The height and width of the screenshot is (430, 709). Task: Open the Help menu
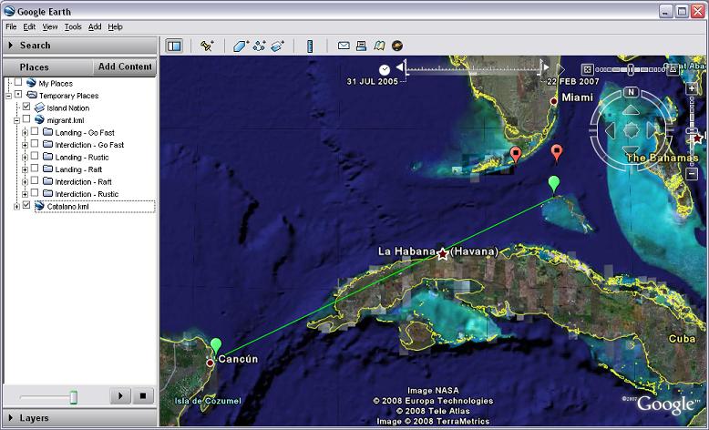116,26
